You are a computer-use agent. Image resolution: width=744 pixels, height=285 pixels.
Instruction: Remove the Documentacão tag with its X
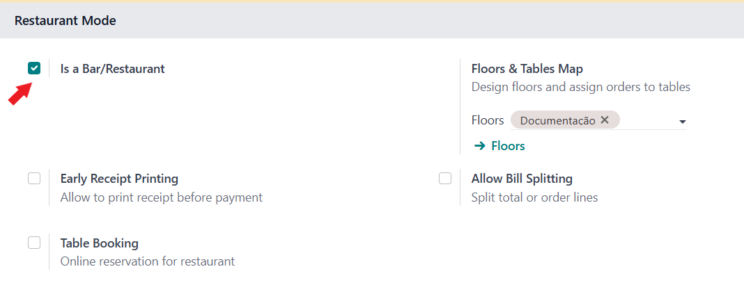pyautogui.click(x=605, y=120)
